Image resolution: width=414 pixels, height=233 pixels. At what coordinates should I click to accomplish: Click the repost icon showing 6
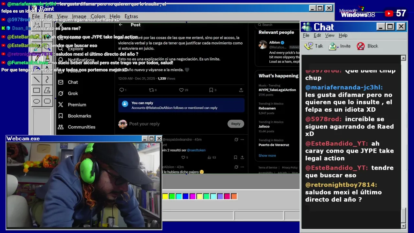(151, 90)
